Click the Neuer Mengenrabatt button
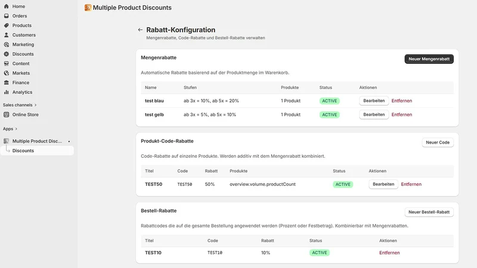This screenshot has height=268, width=477. (429, 59)
